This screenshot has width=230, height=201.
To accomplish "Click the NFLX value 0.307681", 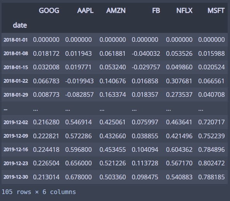I will pyautogui.click(x=179, y=81).
